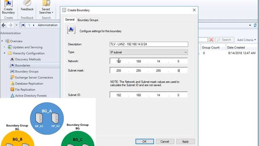Select the Overview tree item
This screenshot has height=146, width=259.
(x=16, y=41)
